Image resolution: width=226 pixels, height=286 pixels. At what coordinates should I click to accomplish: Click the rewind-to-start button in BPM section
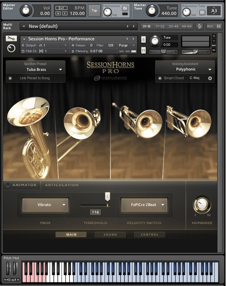(58, 13)
